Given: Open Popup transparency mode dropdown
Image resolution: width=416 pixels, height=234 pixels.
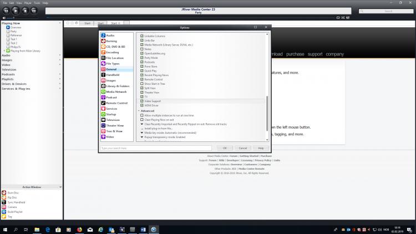Looking at the screenshot, I should click(142, 137).
